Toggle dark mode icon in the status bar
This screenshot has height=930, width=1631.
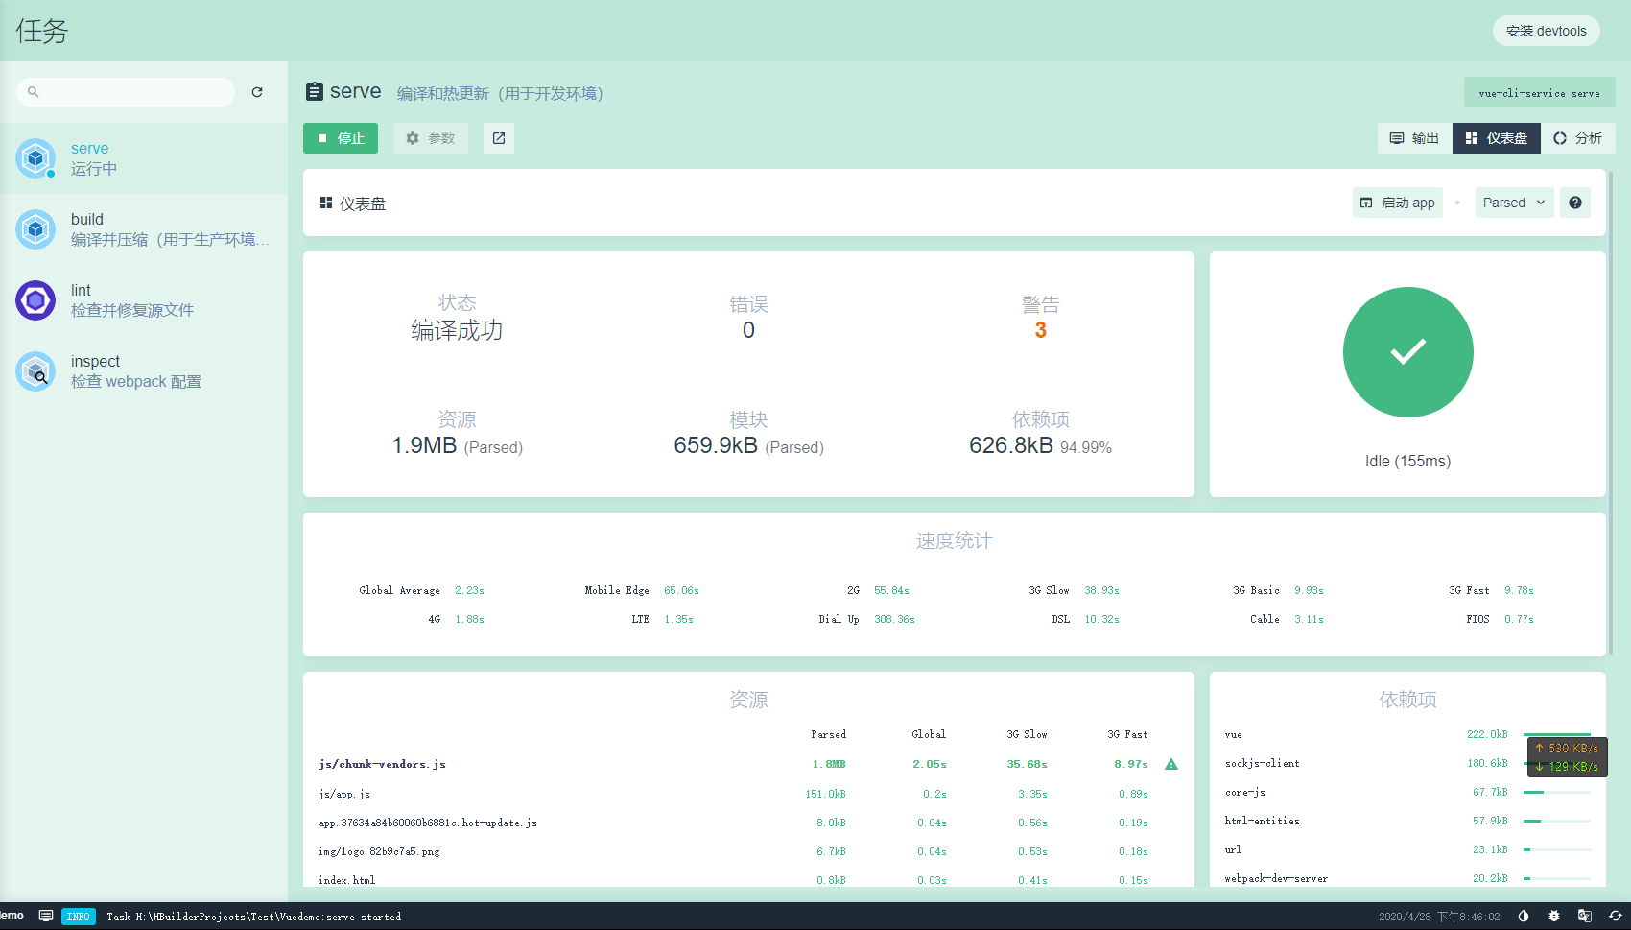(x=1524, y=916)
